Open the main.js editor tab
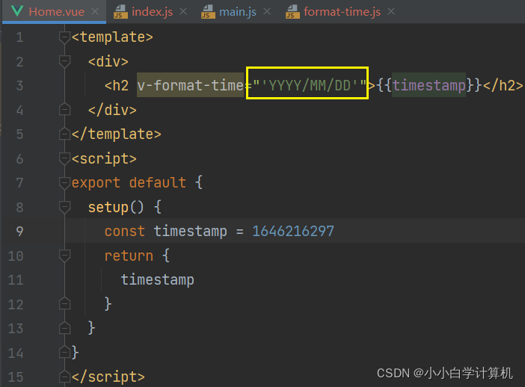This screenshot has height=387, width=525. pyautogui.click(x=238, y=12)
